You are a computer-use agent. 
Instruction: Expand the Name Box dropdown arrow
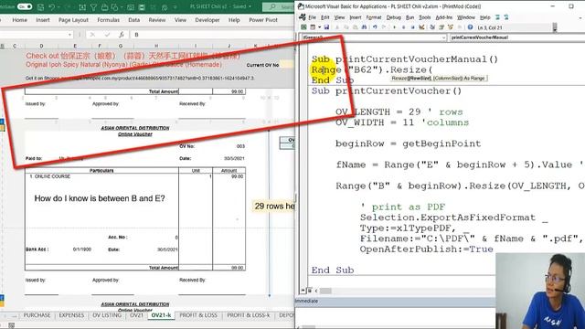tap(69, 35)
